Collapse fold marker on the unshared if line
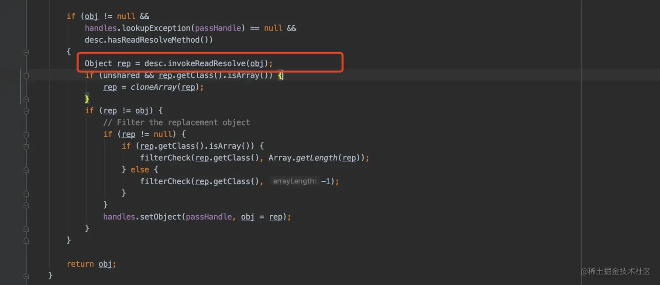The width and height of the screenshot is (660, 285). [26, 76]
